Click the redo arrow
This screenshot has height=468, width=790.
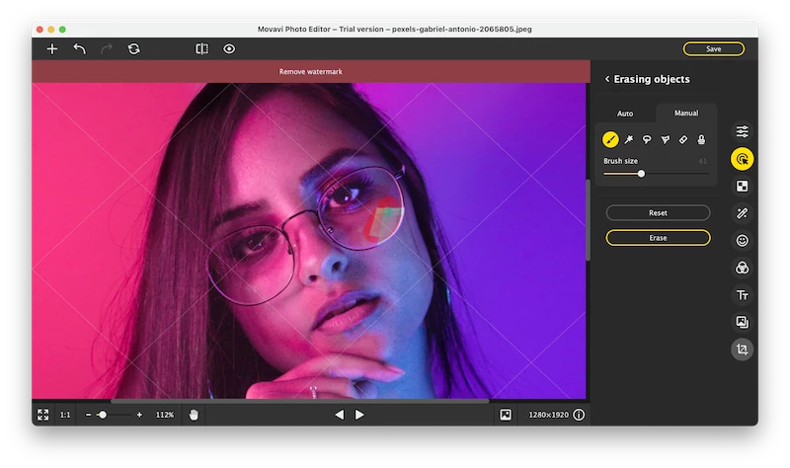click(x=107, y=48)
